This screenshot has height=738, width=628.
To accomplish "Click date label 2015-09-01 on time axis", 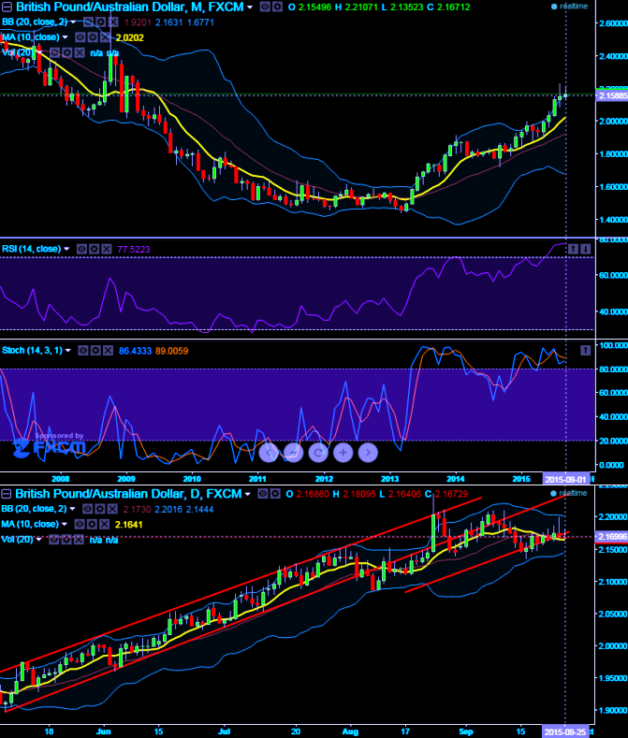I will (x=567, y=479).
